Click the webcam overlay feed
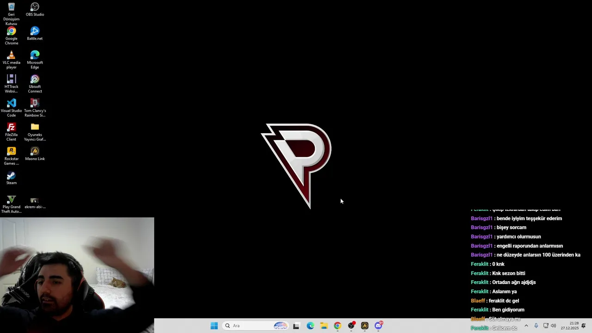This screenshot has height=333, width=592. pos(77,275)
